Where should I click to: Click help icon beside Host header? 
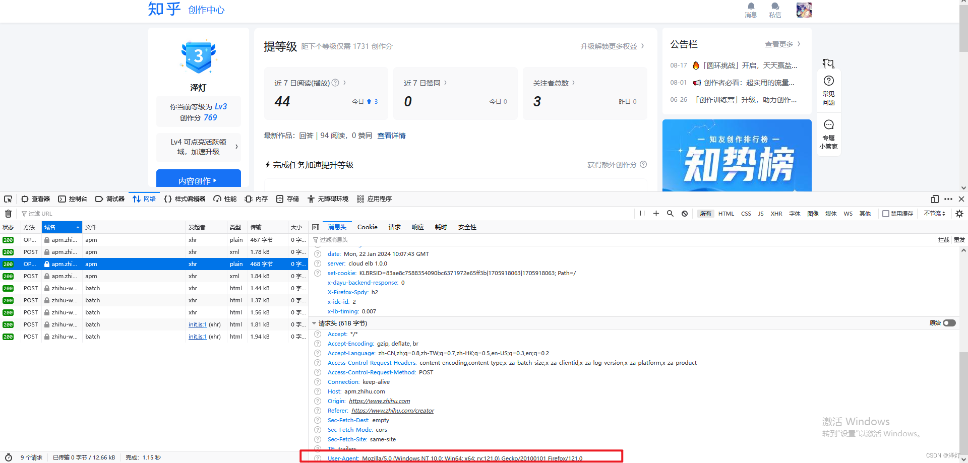[x=318, y=391]
